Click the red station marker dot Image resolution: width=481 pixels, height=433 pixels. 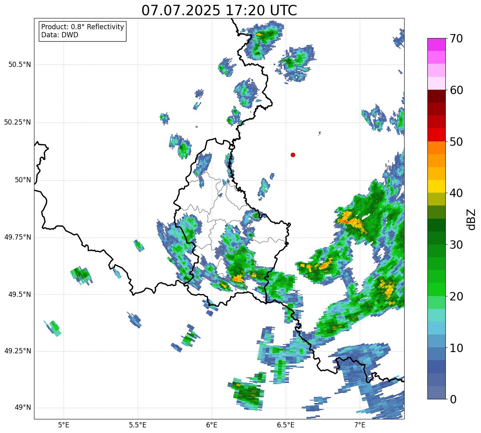[293, 155]
